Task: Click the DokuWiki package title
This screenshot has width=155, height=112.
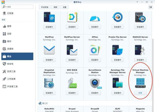Action: (49, 109)
